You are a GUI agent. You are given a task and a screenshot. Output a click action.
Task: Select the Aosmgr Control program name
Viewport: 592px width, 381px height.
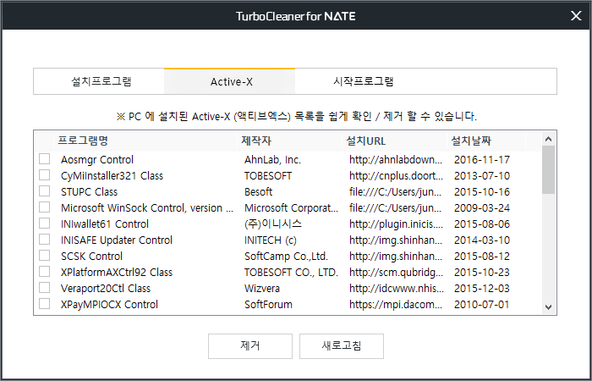click(97, 160)
